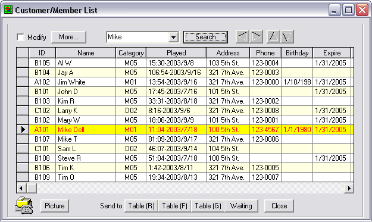The image size is (372, 222).
Task: Click the right arrow navigation button
Action: [x=256, y=37]
